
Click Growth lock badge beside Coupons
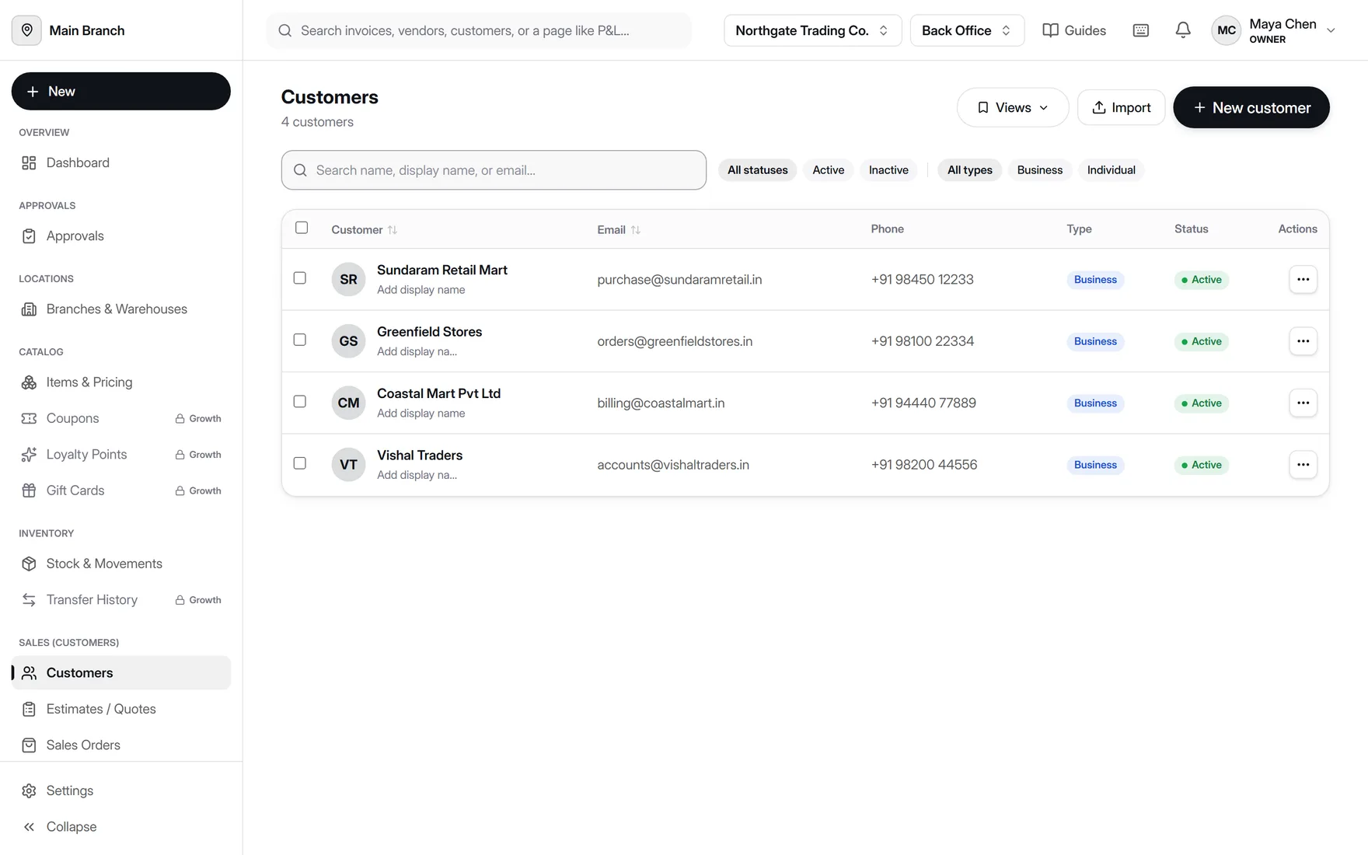(x=198, y=418)
